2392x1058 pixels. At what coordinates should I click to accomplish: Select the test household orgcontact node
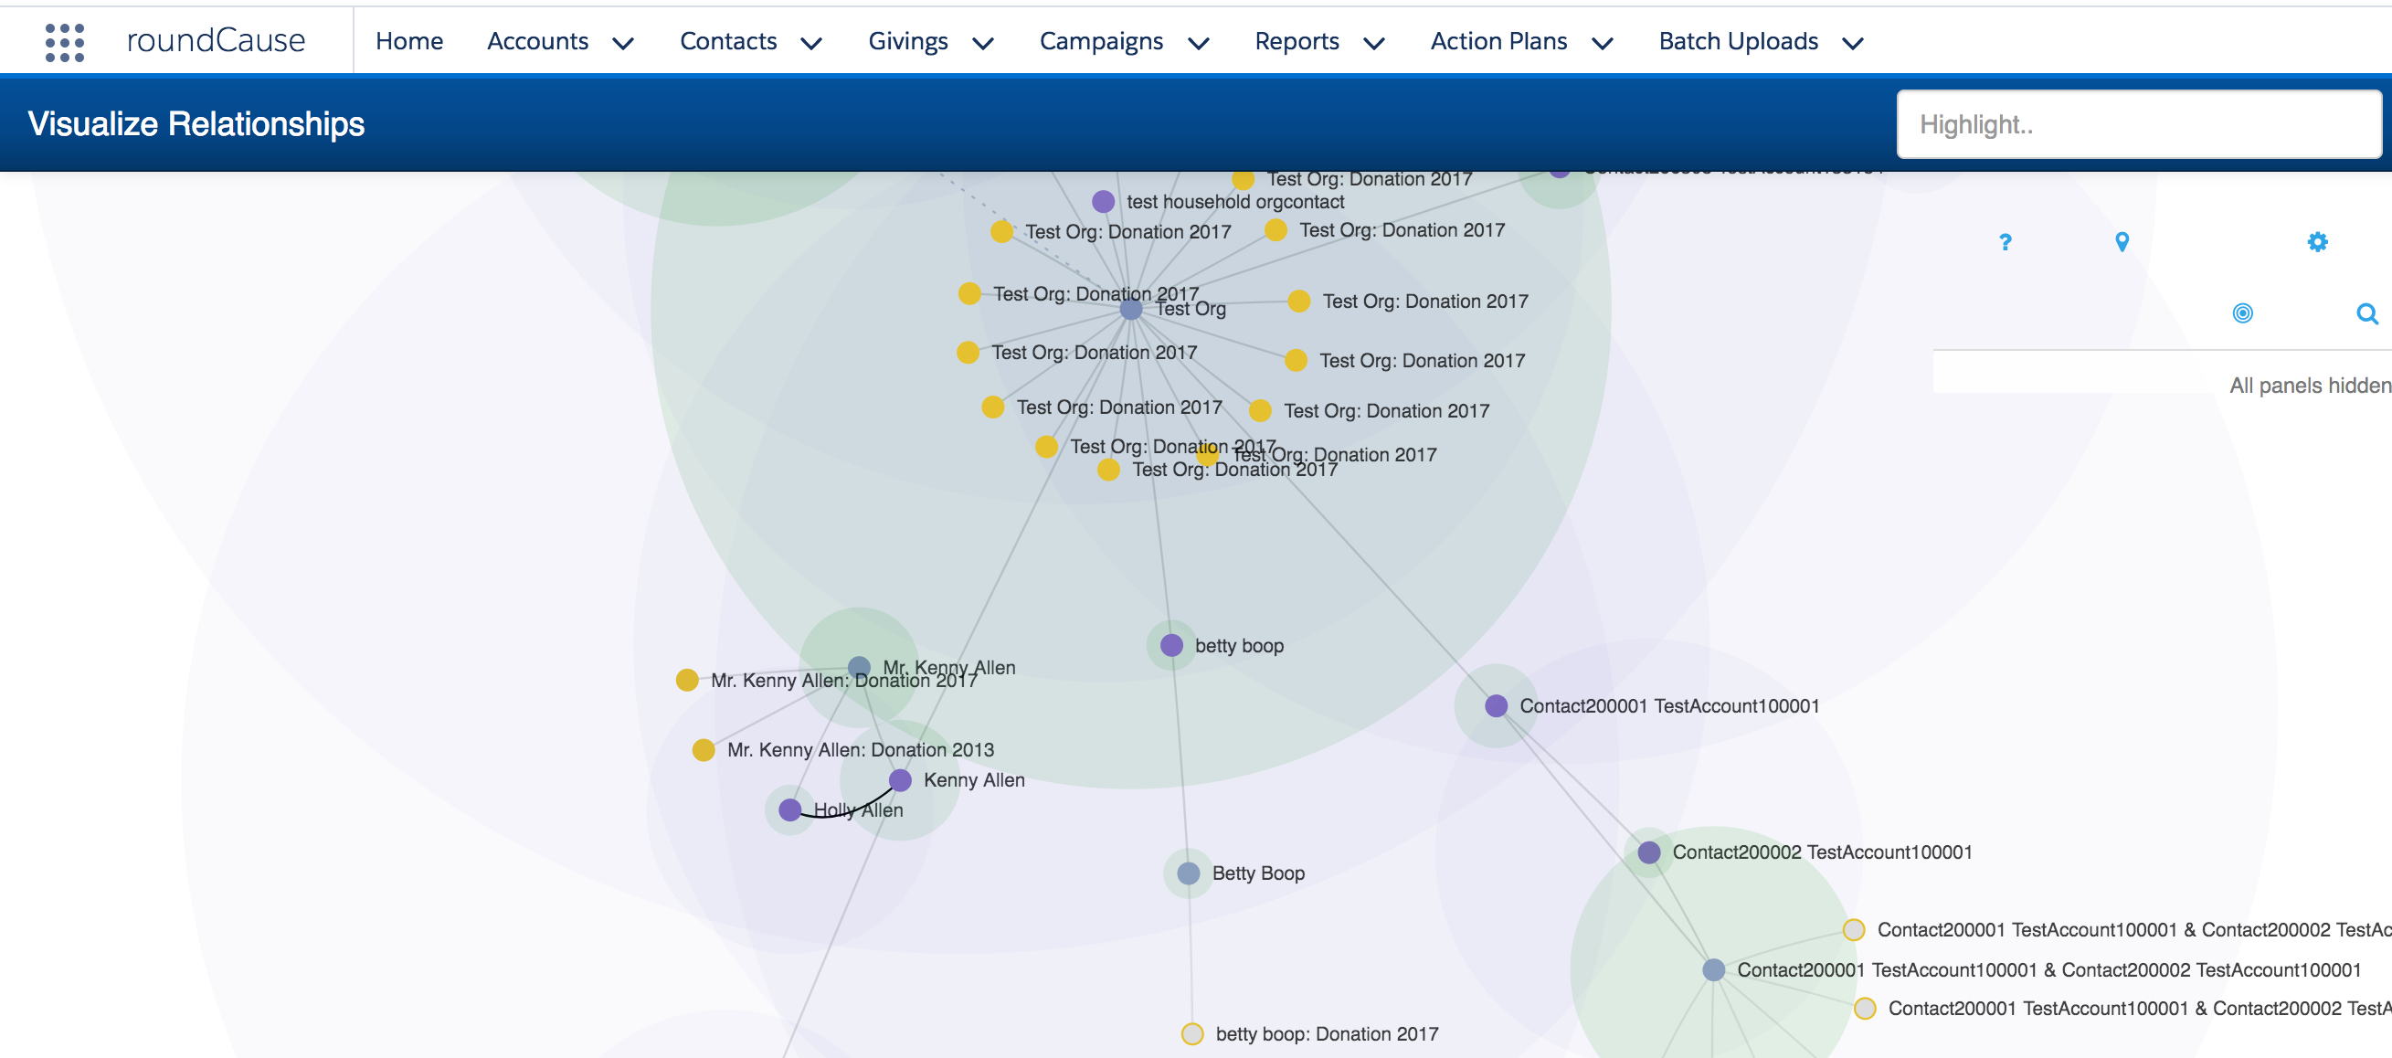click(1103, 202)
